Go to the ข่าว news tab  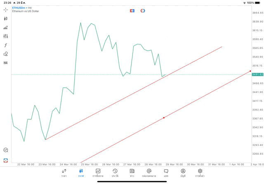(x=132, y=173)
